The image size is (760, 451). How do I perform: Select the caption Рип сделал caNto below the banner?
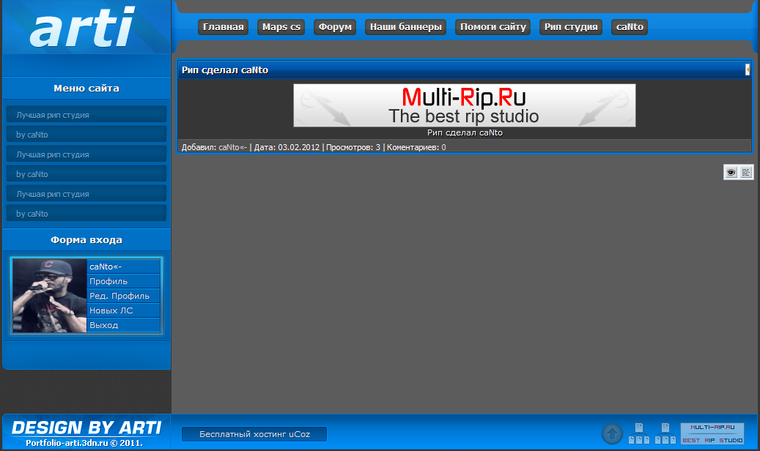pos(465,133)
